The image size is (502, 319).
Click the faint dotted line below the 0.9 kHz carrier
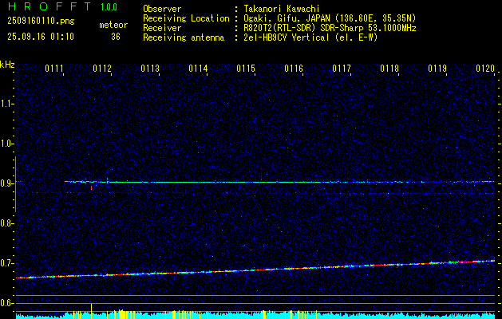coord(255,193)
